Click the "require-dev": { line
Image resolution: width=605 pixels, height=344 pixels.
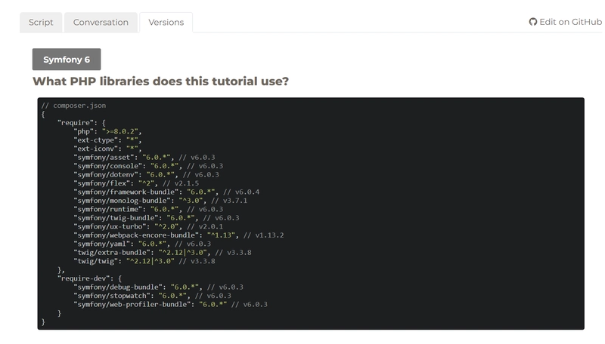(x=89, y=278)
